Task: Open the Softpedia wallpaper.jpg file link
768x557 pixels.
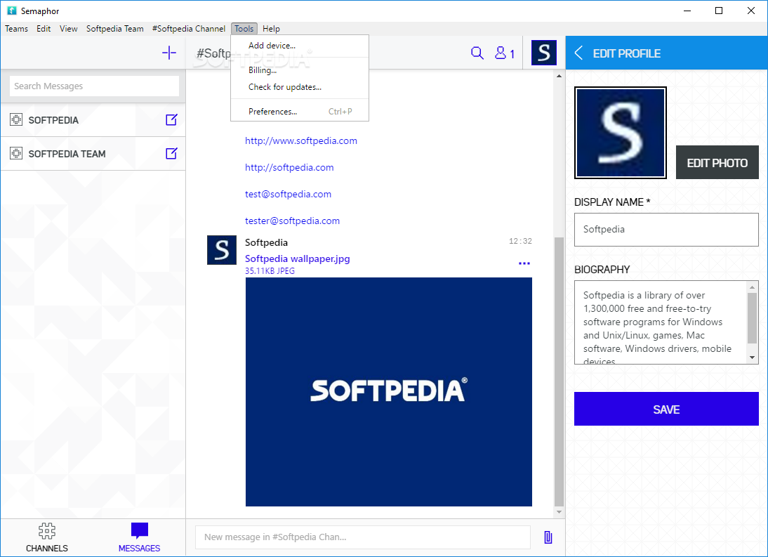Action: pyautogui.click(x=298, y=258)
